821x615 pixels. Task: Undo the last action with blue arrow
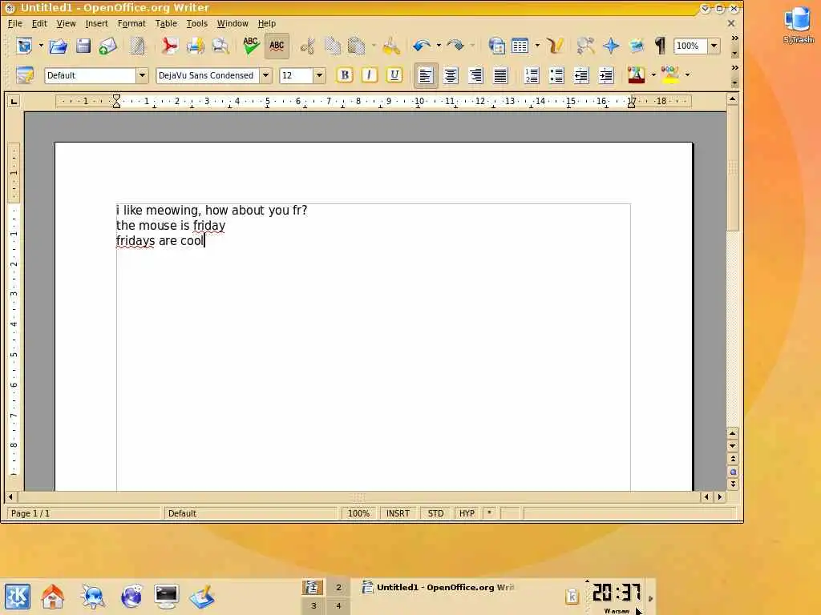[x=422, y=46]
